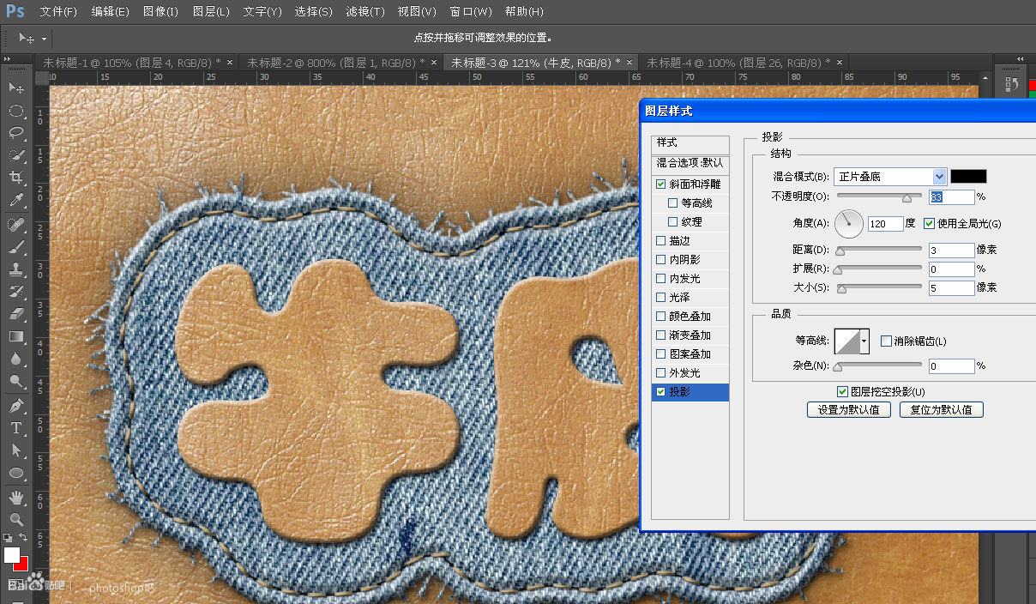Screen dimensions: 1036x604
Task: Enable 内阴影 checkbox
Action: click(x=660, y=260)
